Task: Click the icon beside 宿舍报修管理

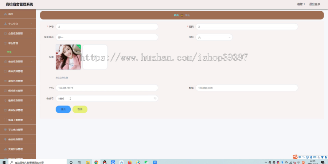Action: (5, 110)
